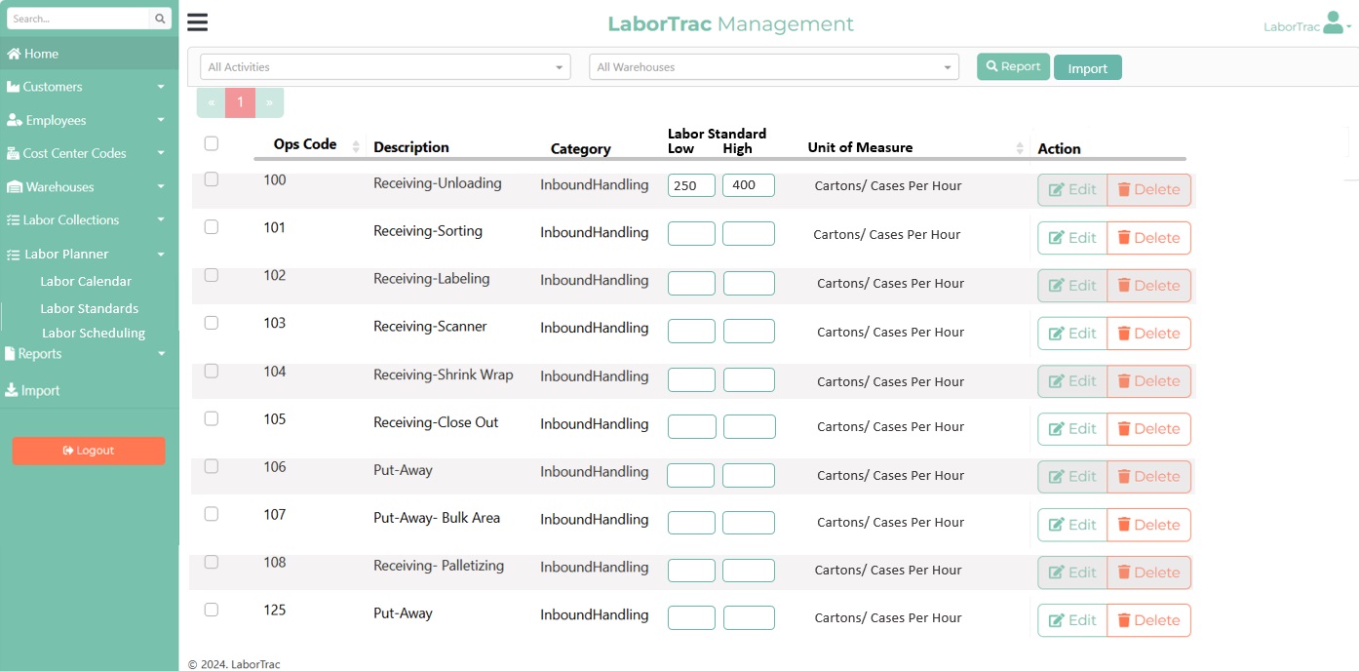Click the search magnifier icon in sidebar
The height and width of the screenshot is (671, 1359).
160,19
